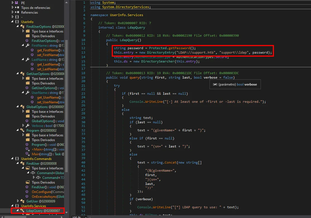Image resolution: width=311 pixels, height=218 pixels.
Task: Click the tree panel horizontal scrollbar
Action: (x=15, y=217)
